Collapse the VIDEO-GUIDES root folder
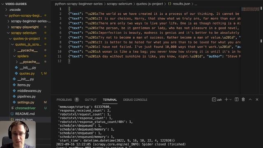263x148 pixels. [3, 4]
